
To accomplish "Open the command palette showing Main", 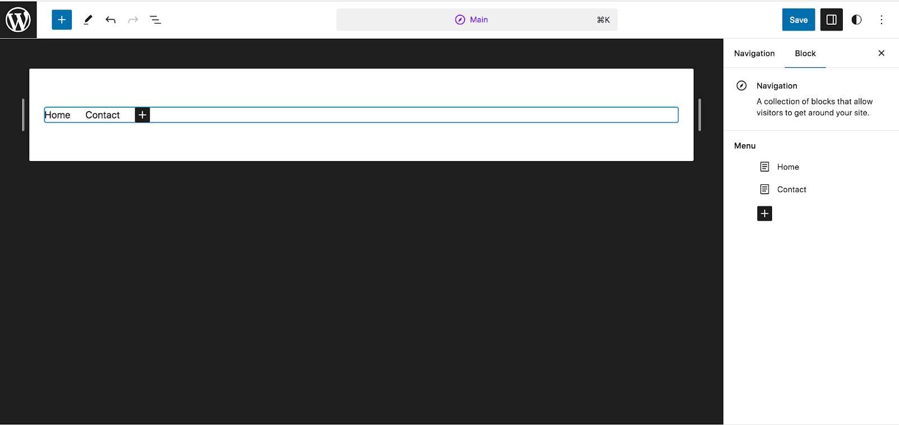I will (476, 20).
